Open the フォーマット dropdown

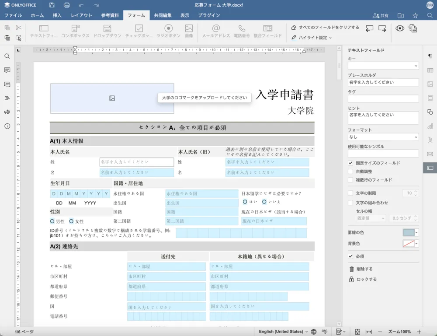(x=383, y=137)
